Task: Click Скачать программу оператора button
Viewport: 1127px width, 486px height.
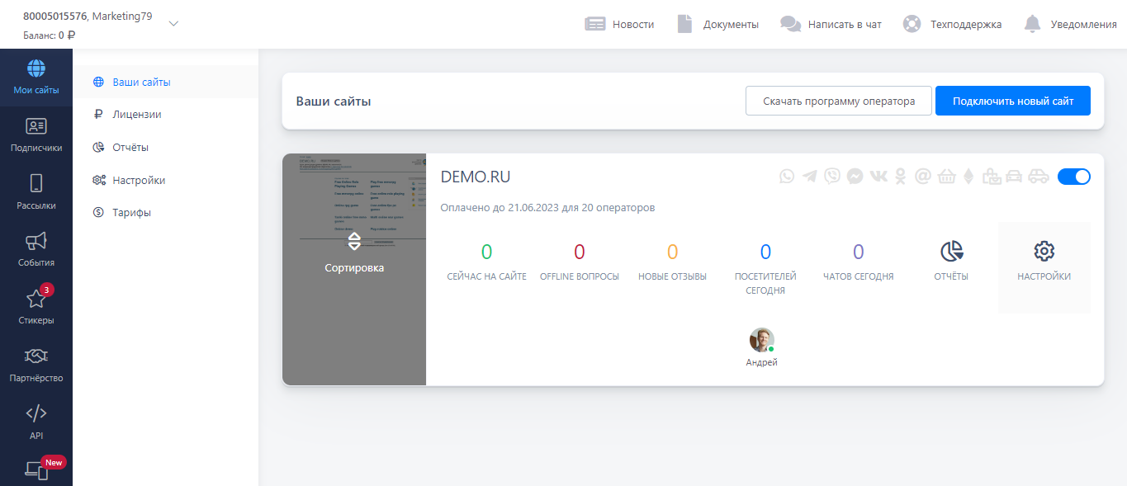Action: tap(838, 101)
